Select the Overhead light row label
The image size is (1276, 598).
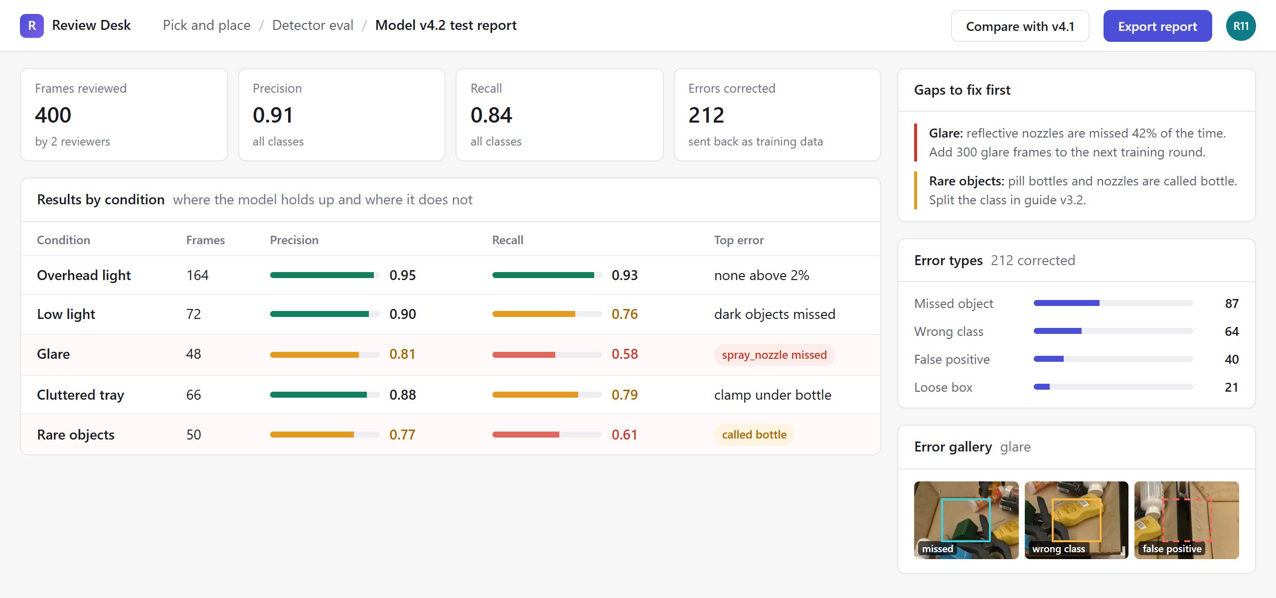(x=84, y=275)
